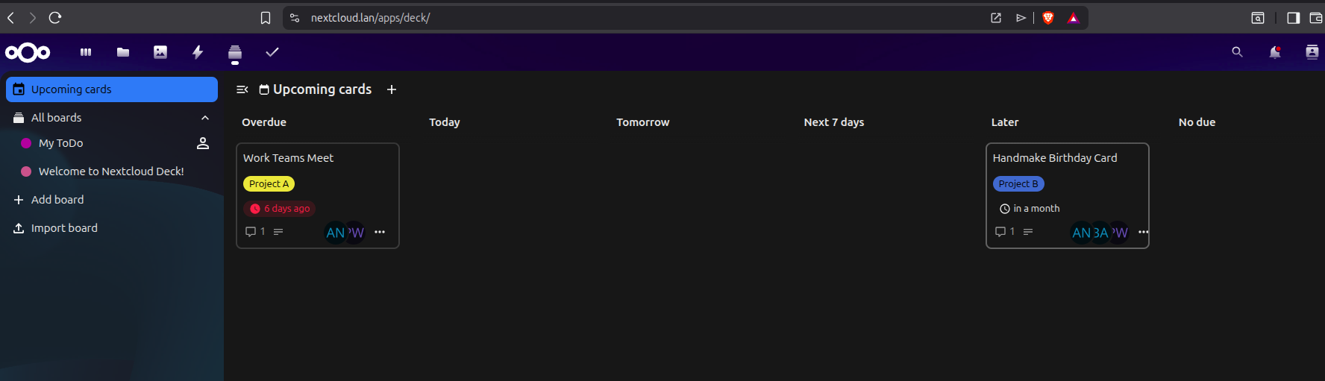Open the My ToDo board
Viewport: 1325px width, 381px height.
pos(60,143)
